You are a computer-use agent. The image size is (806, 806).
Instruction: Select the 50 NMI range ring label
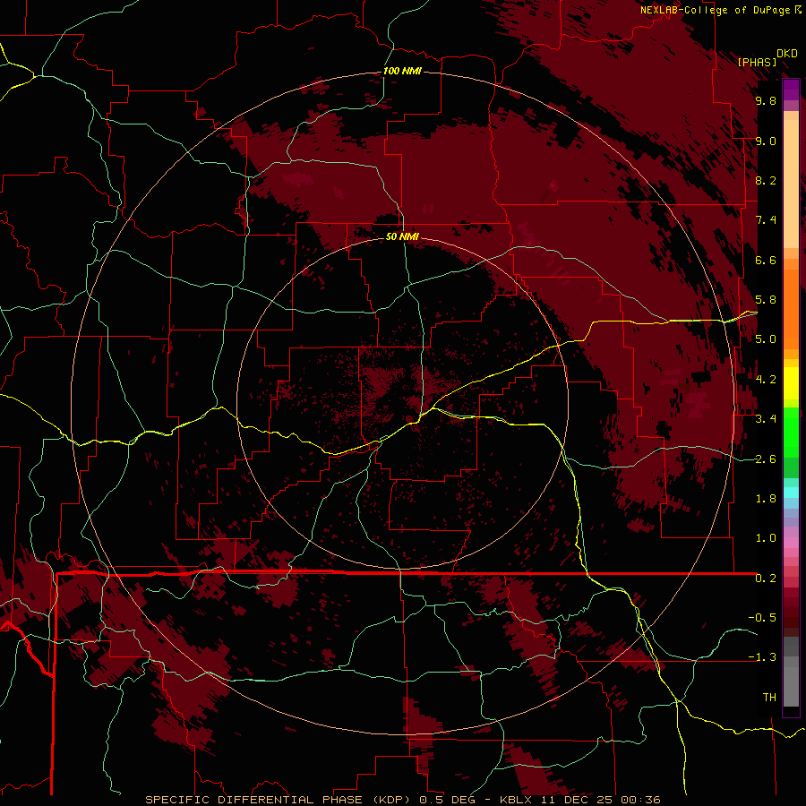(402, 236)
